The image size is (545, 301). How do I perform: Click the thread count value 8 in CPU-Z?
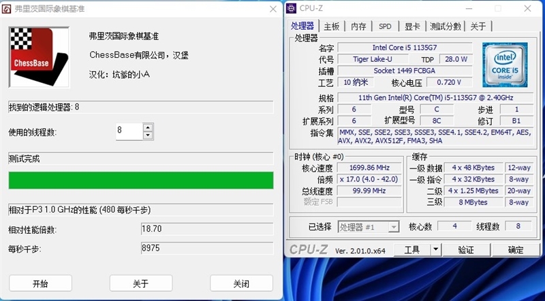[x=518, y=226]
